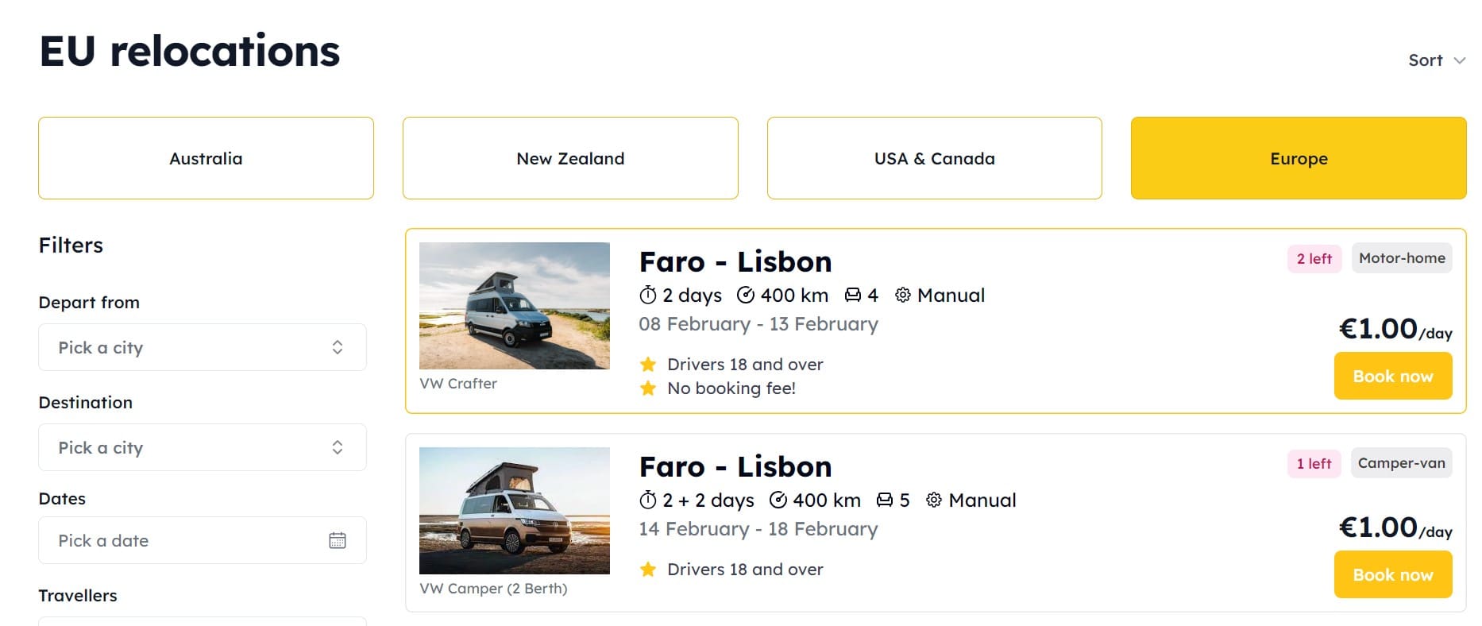The image size is (1482, 626).
Task: Open the VW Camper (2 Berth) photo
Action: 515,511
